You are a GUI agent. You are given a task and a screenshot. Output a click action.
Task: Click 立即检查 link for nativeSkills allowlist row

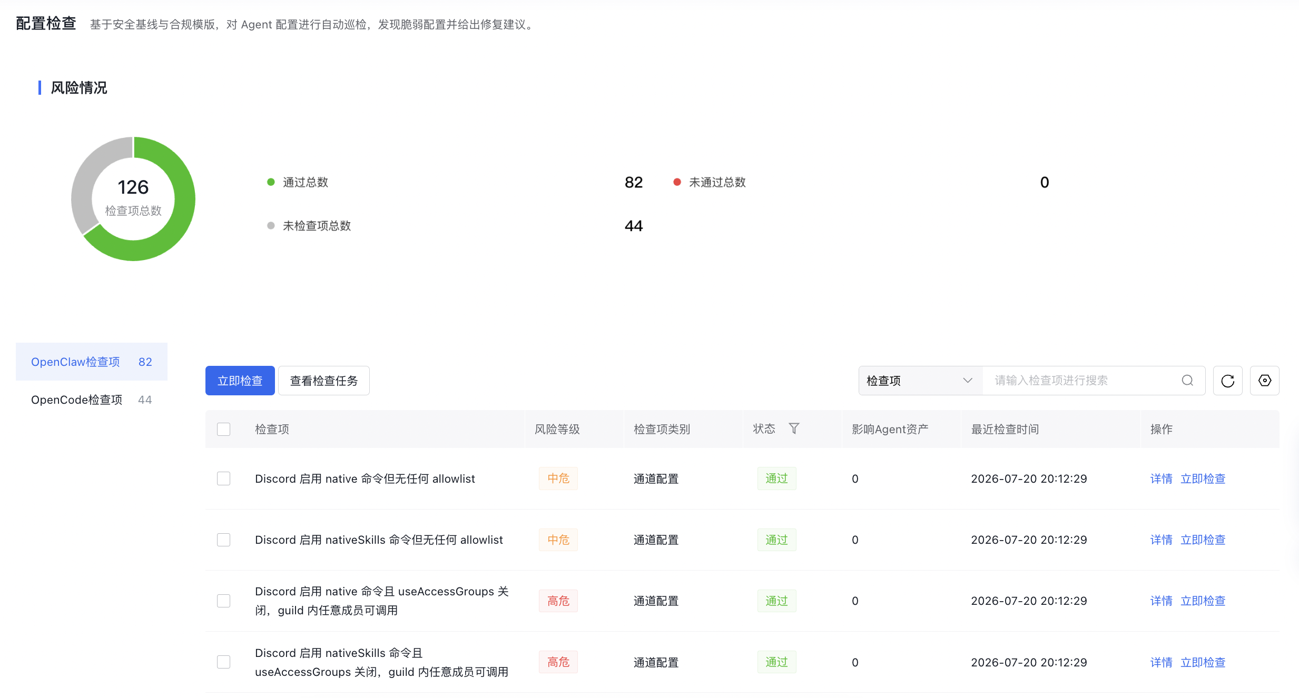(x=1203, y=540)
